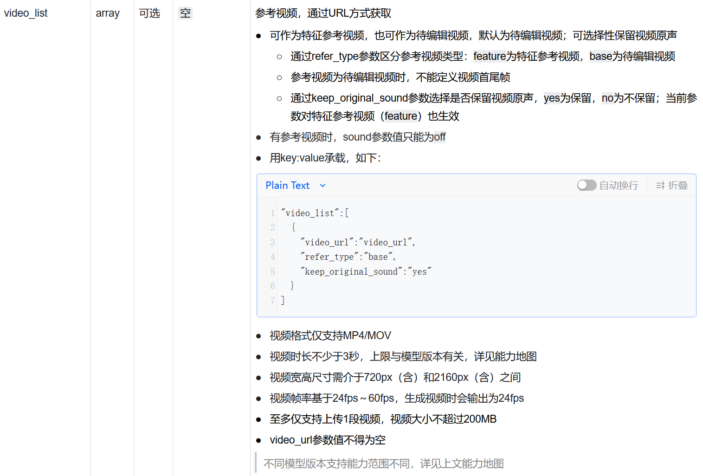Click the 视频格式仅支持MP4/MOV bullet text
The height and width of the screenshot is (476, 703).
tap(330, 335)
